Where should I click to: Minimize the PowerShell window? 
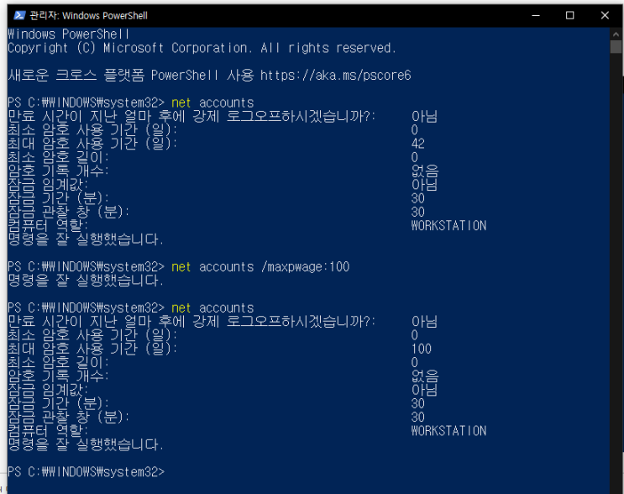[x=530, y=14]
